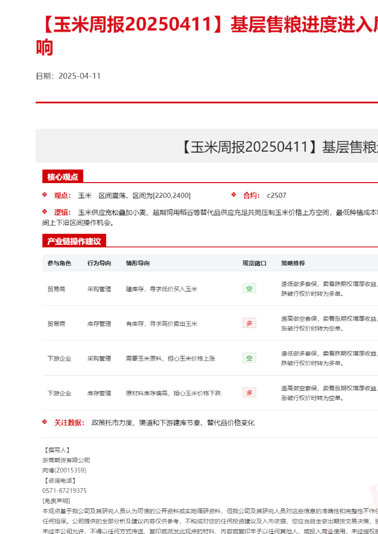Image resolution: width=378 pixels, height=534 pixels.
Task: Click the red bullet icon before 逻辑
Action: [45, 212]
